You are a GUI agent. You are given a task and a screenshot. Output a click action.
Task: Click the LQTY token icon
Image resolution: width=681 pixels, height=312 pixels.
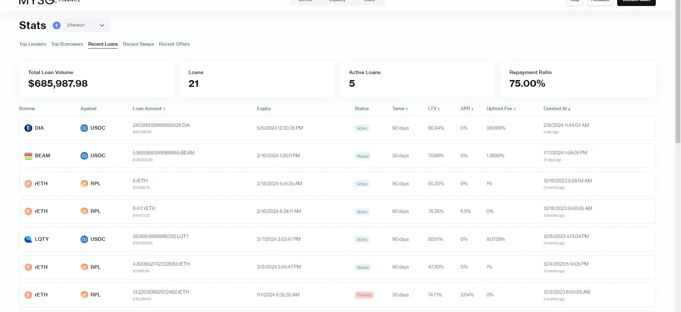[x=28, y=239]
